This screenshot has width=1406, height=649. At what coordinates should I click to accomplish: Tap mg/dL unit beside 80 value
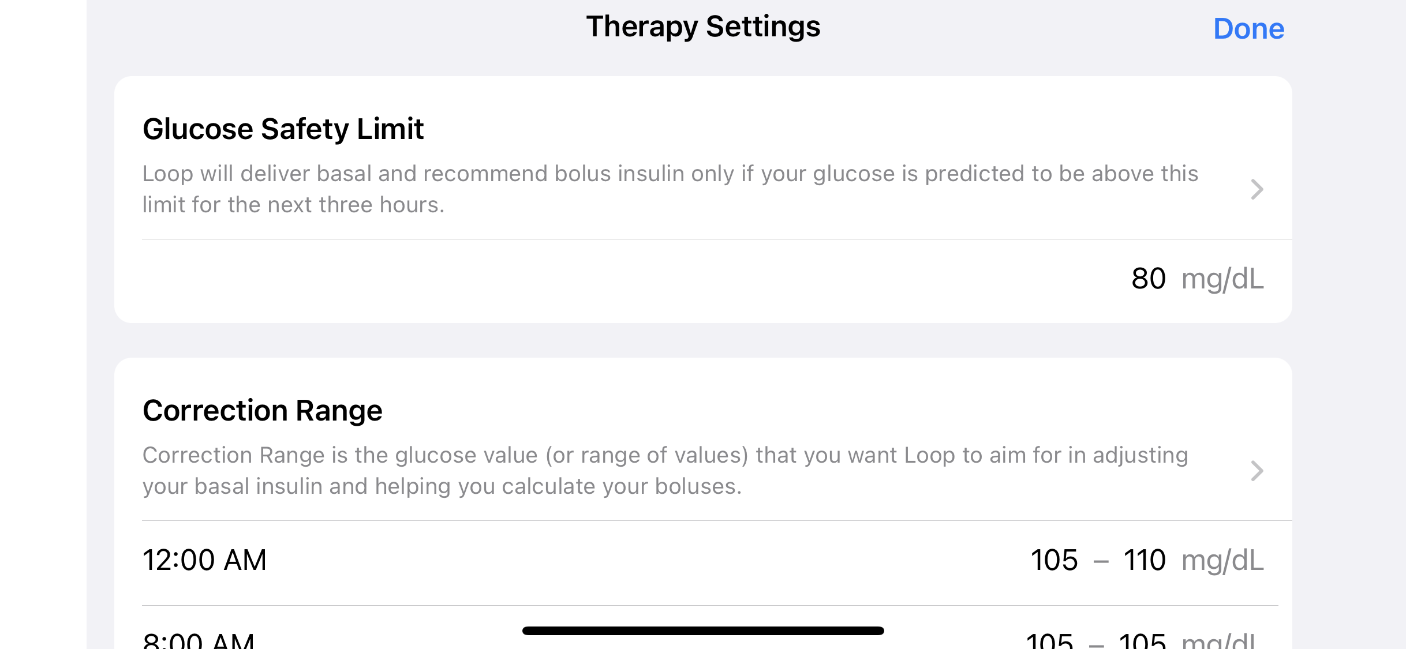pyautogui.click(x=1222, y=279)
